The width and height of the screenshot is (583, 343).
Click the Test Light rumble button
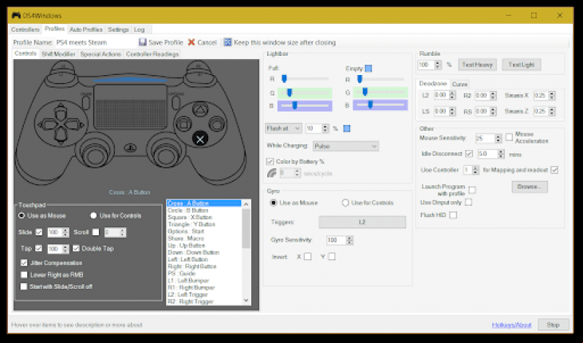[522, 65]
